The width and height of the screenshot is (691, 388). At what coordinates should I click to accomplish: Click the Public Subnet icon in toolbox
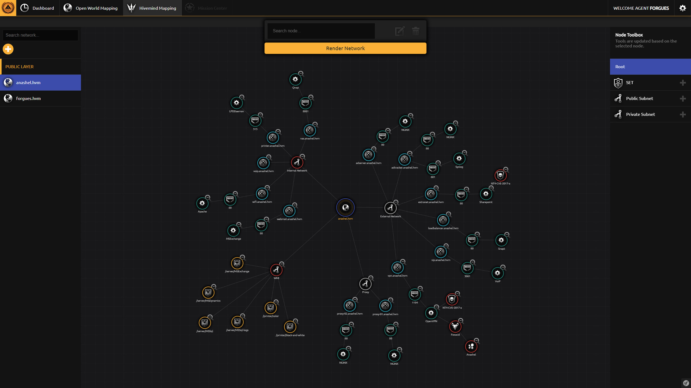coord(618,98)
